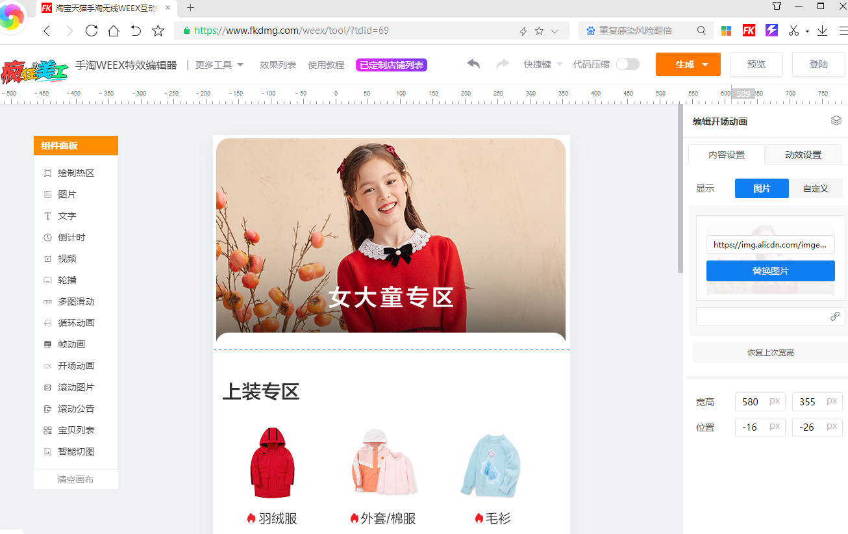
Task: Switch to the 内容设置 tab
Action: tap(727, 155)
